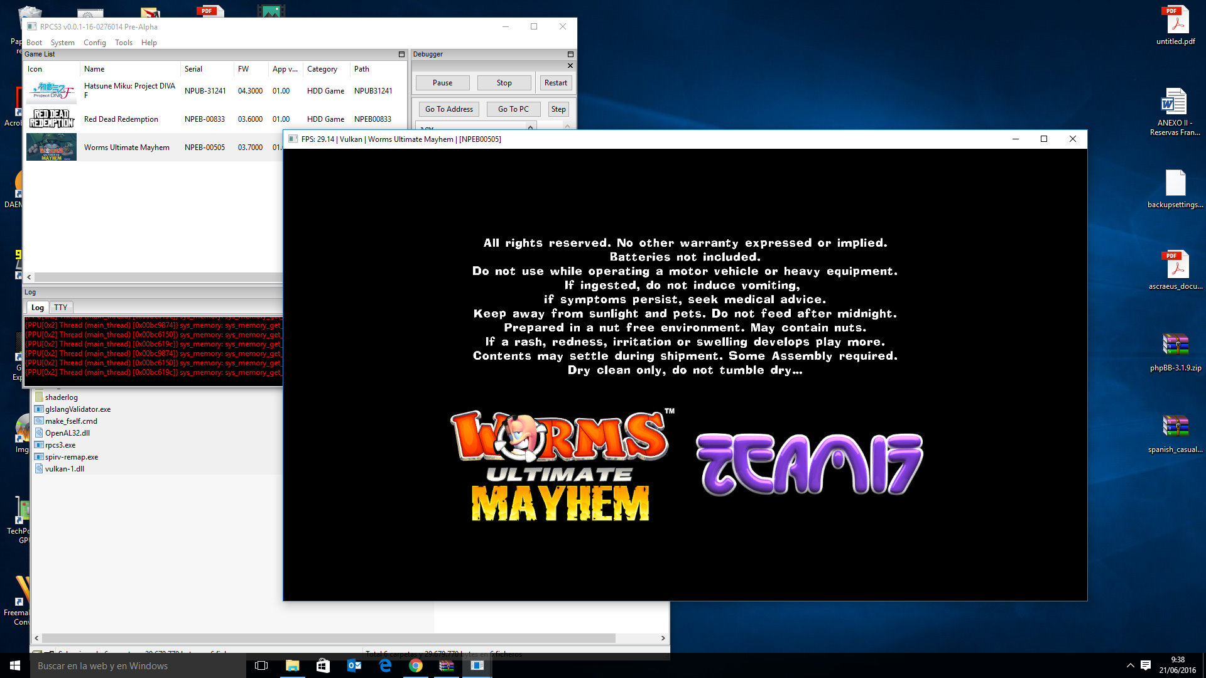The image size is (1206, 678).
Task: Sort game list by Serial column
Action: (x=193, y=69)
